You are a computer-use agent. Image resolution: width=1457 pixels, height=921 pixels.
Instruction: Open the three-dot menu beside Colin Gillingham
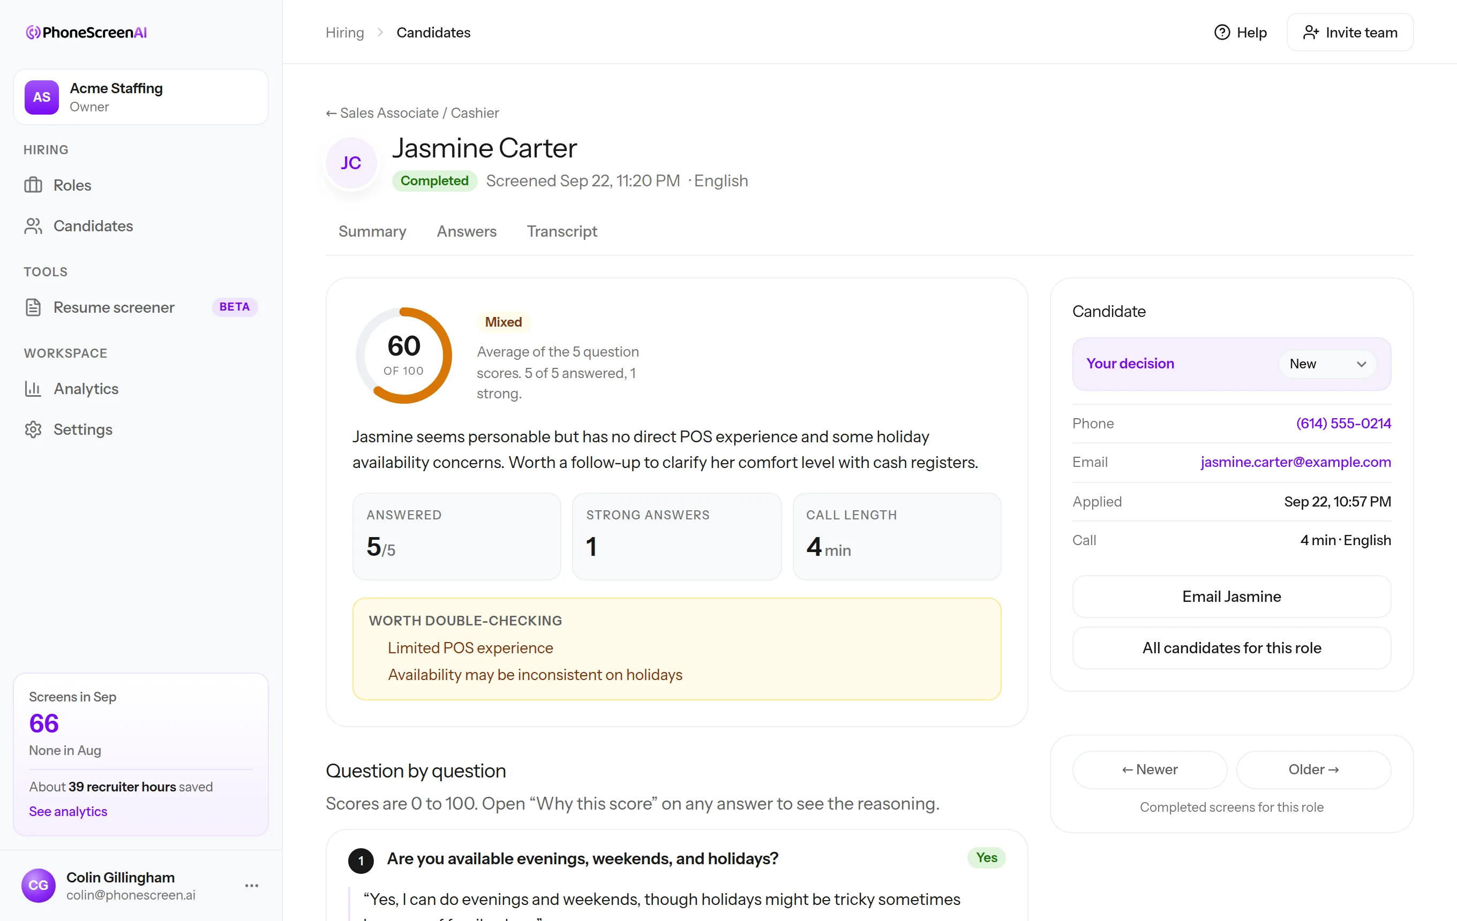[252, 885]
